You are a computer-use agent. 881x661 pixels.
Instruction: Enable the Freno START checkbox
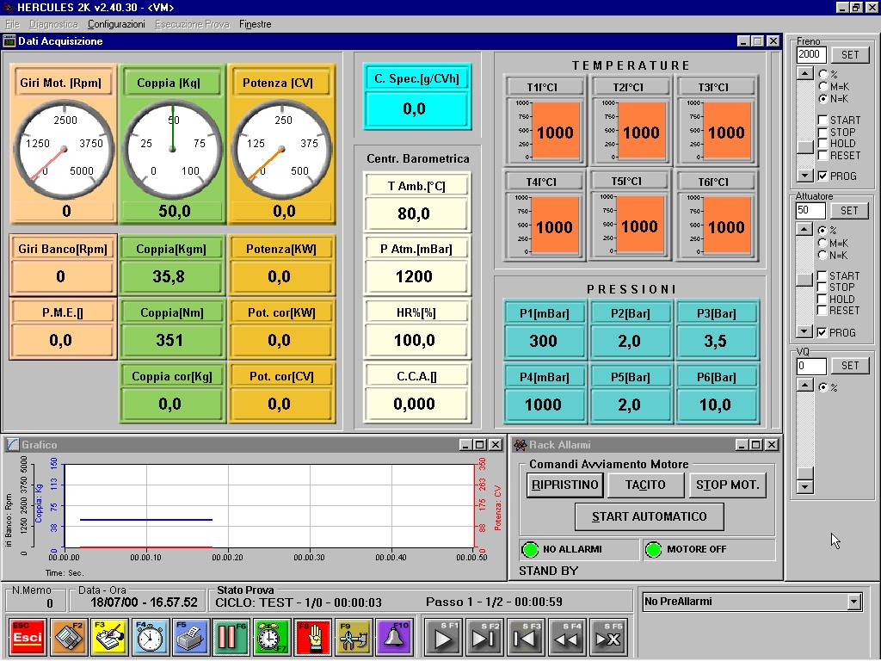click(822, 120)
